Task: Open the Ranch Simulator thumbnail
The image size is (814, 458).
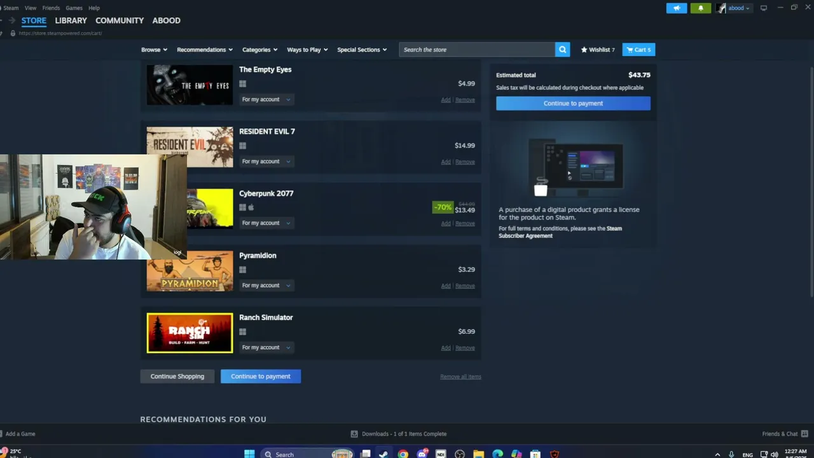Action: point(190,333)
